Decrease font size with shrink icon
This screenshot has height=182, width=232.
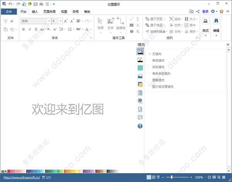(72, 21)
